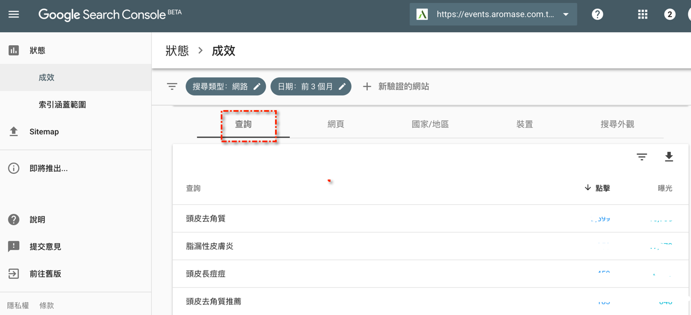Open the notifications badge showing 2
Viewport: 691px width, 315px height.
click(x=669, y=15)
